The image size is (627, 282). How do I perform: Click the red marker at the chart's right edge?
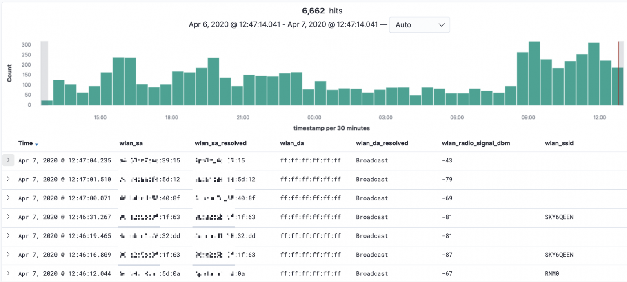click(619, 73)
